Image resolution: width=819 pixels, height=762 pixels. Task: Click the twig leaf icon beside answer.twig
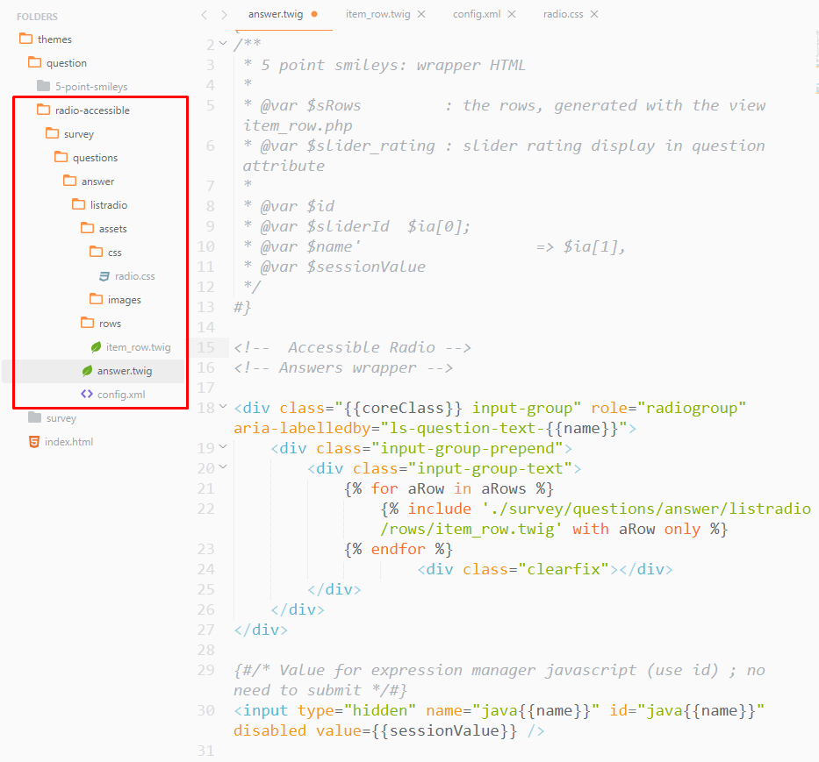click(x=87, y=370)
